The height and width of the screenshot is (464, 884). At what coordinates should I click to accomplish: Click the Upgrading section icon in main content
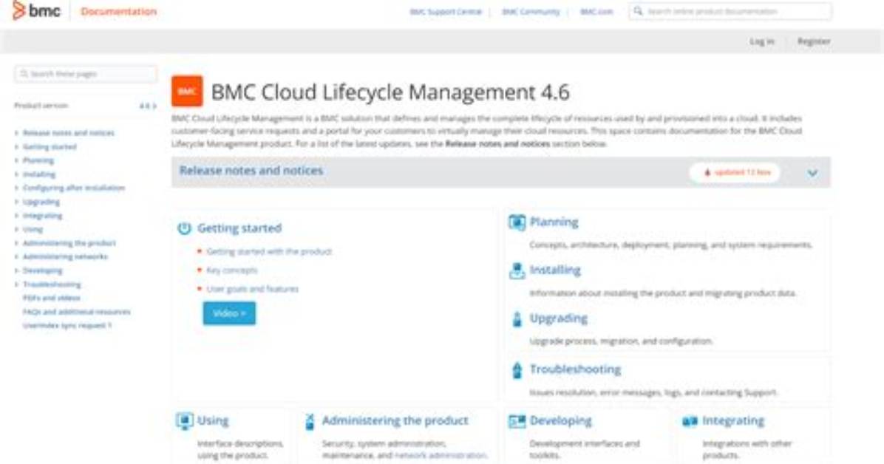517,319
